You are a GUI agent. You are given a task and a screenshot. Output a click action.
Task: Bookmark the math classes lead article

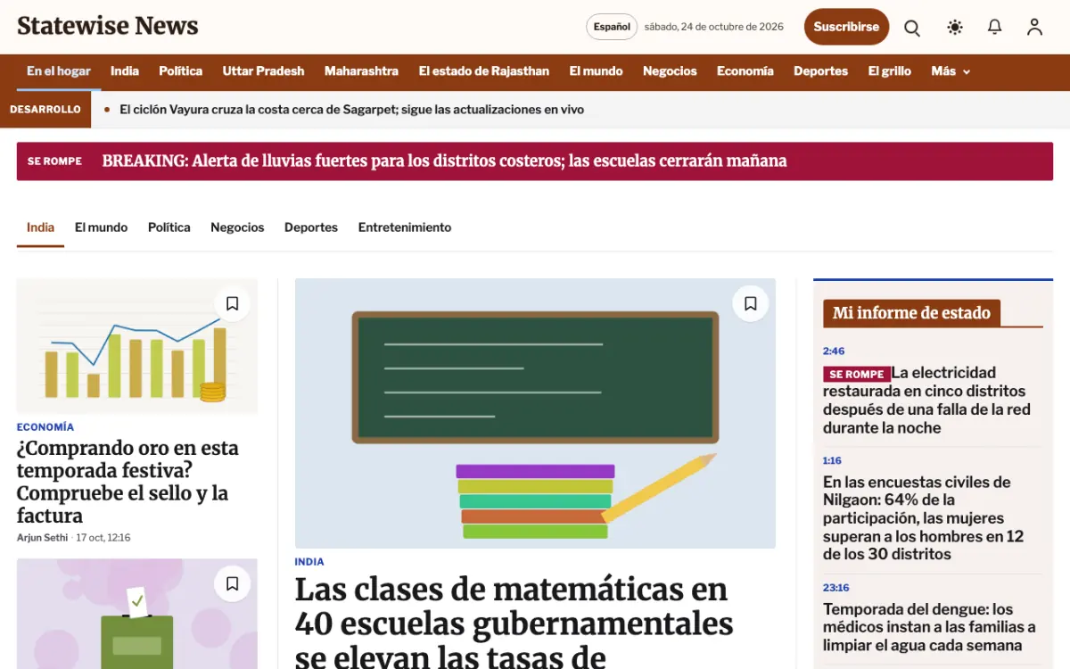pos(751,304)
